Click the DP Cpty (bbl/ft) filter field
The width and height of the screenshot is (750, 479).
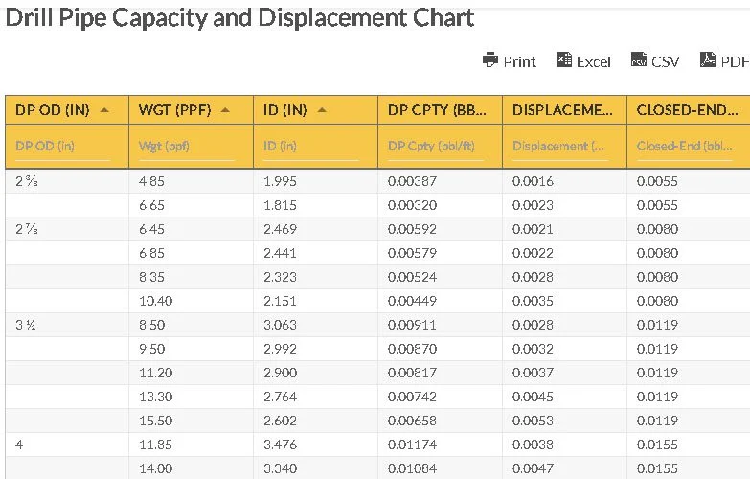pos(436,147)
